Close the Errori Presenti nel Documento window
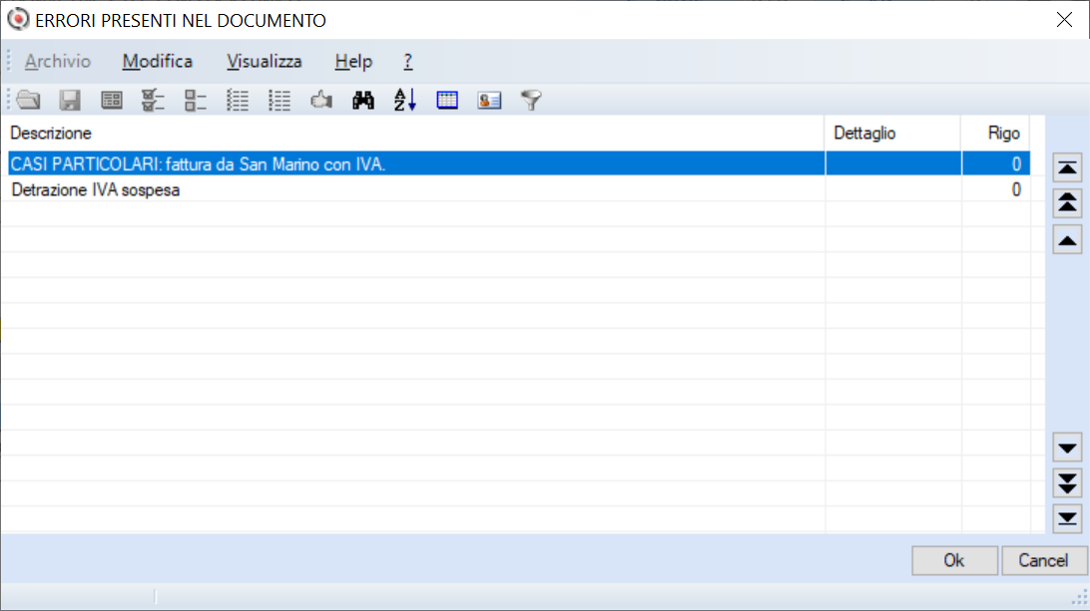Image resolution: width=1090 pixels, height=611 pixels. 1064,20
